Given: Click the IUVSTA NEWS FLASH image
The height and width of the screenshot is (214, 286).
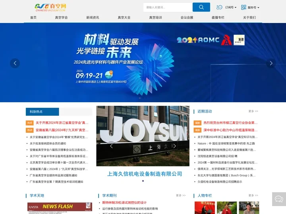Looking at the screenshot, I should point(60,208).
